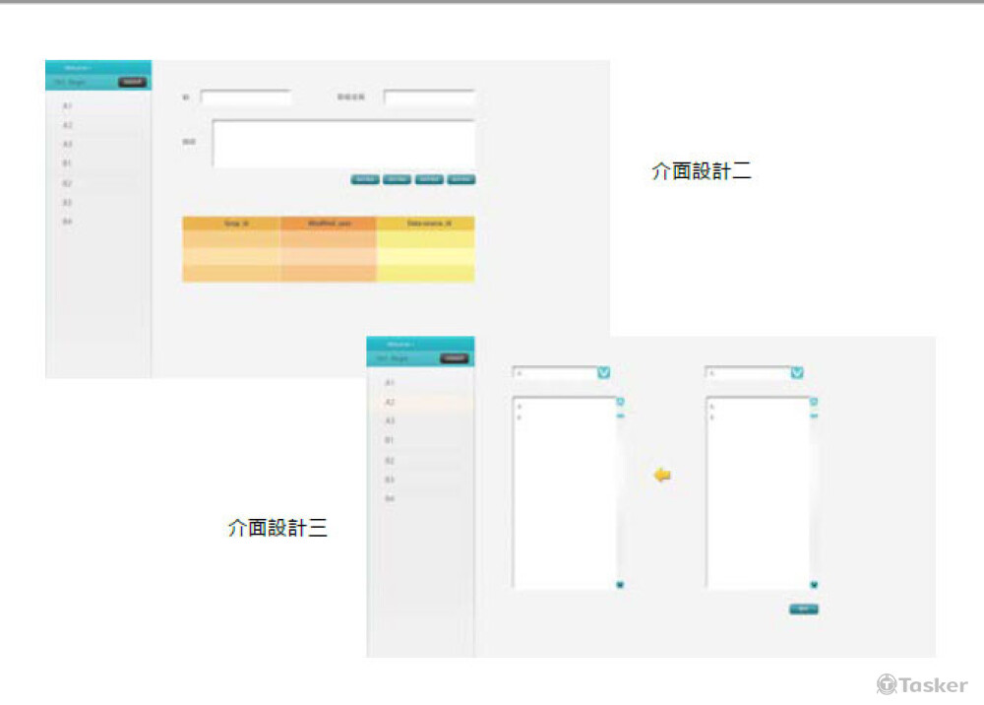Select the B1 item in the design two sidebar
This screenshot has width=984, height=705.
click(68, 162)
